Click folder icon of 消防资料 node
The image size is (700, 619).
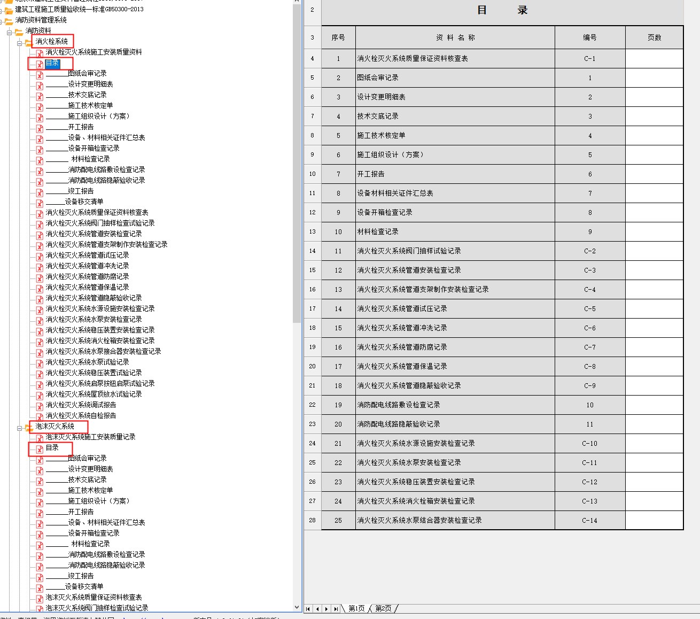tap(19, 32)
